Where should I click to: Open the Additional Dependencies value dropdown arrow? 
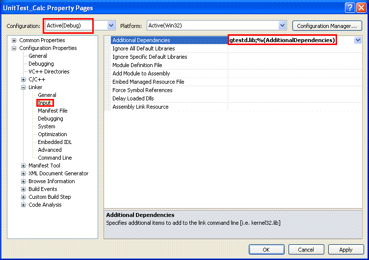(358, 40)
